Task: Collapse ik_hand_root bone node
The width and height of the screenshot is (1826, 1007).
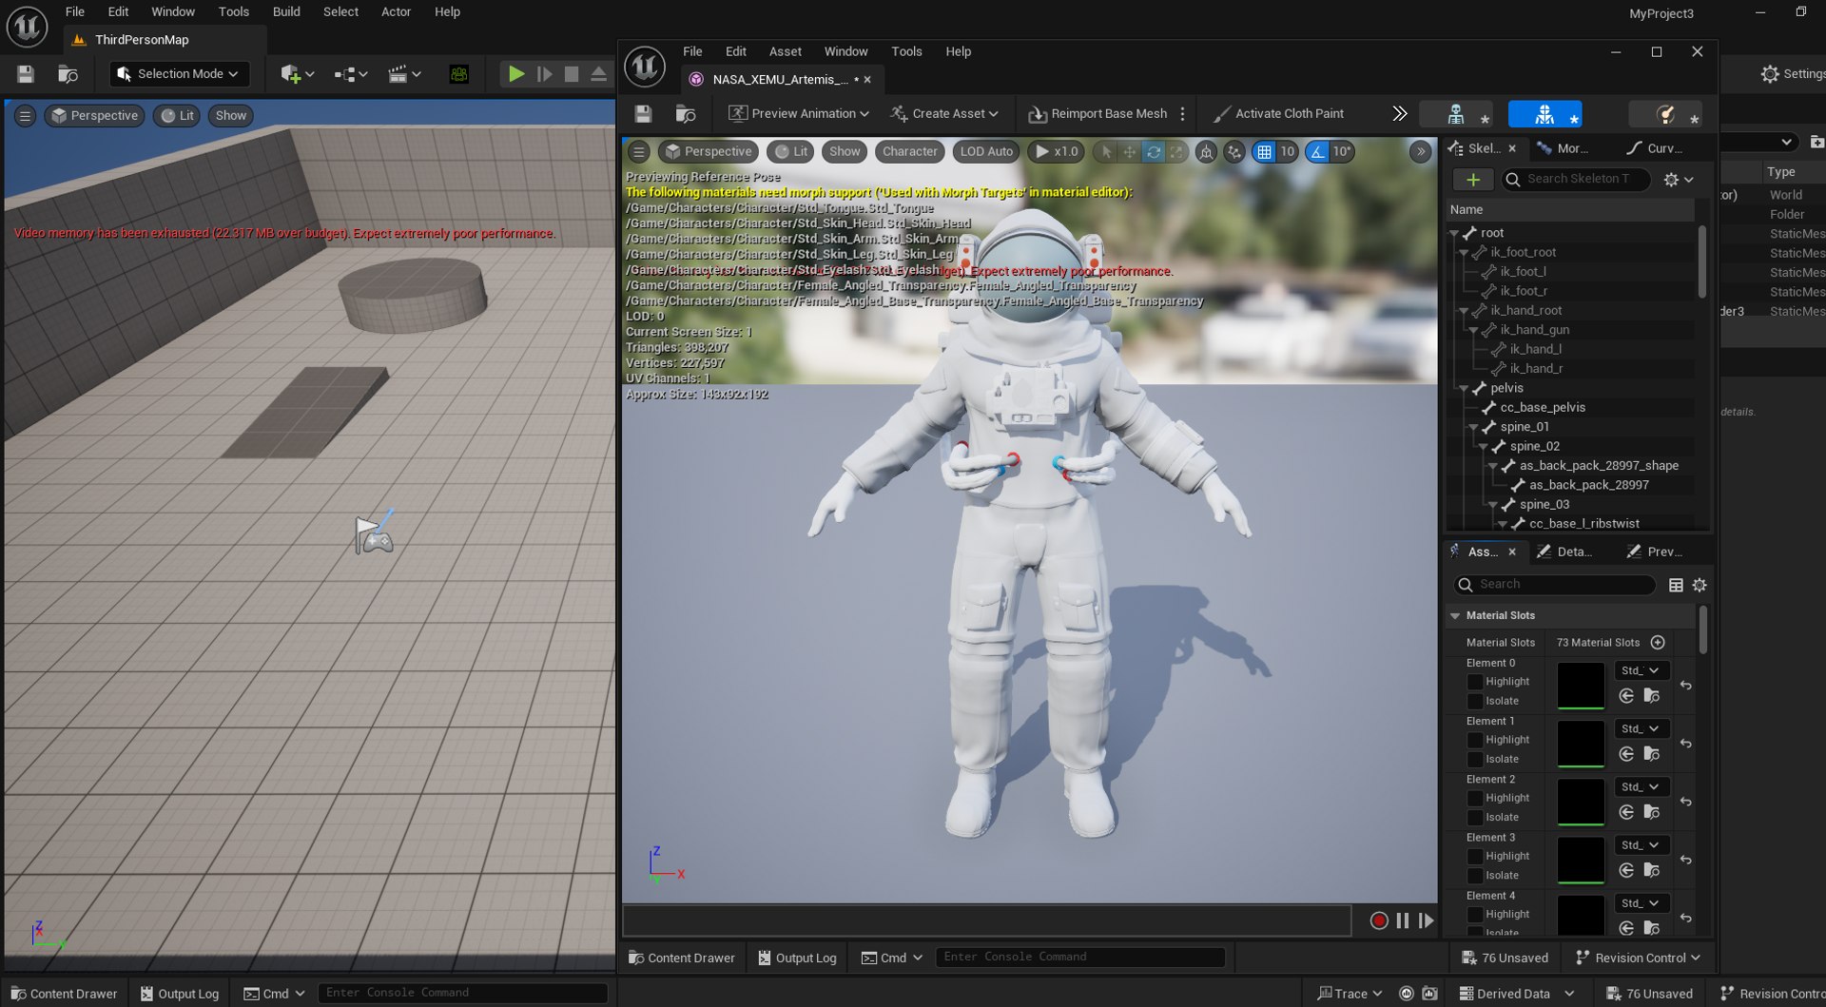Action: coord(1465,311)
